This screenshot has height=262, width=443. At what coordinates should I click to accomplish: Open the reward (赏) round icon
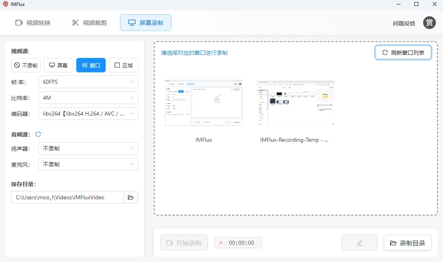(x=429, y=23)
